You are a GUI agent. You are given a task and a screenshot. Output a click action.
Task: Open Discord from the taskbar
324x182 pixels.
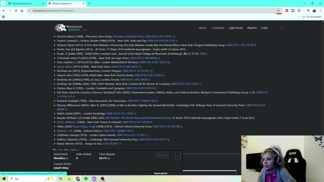click(94, 179)
